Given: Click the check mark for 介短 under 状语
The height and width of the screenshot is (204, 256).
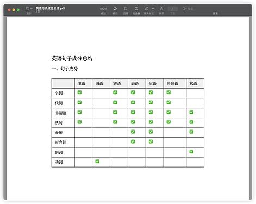Looking at the screenshot, I should 191,132.
